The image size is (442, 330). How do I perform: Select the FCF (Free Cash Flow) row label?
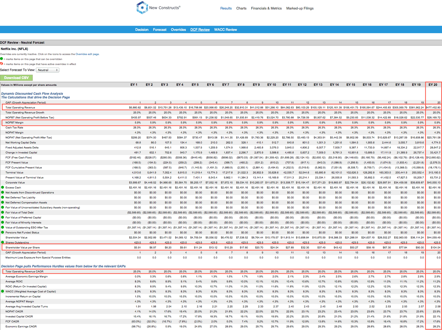coord(19,157)
